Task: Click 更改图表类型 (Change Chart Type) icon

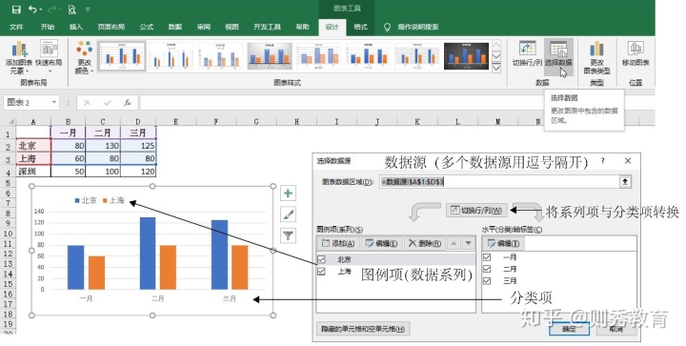Action: (x=596, y=58)
